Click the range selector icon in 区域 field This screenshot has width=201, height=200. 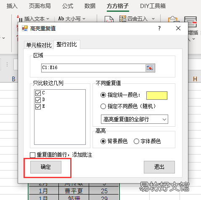150,68
